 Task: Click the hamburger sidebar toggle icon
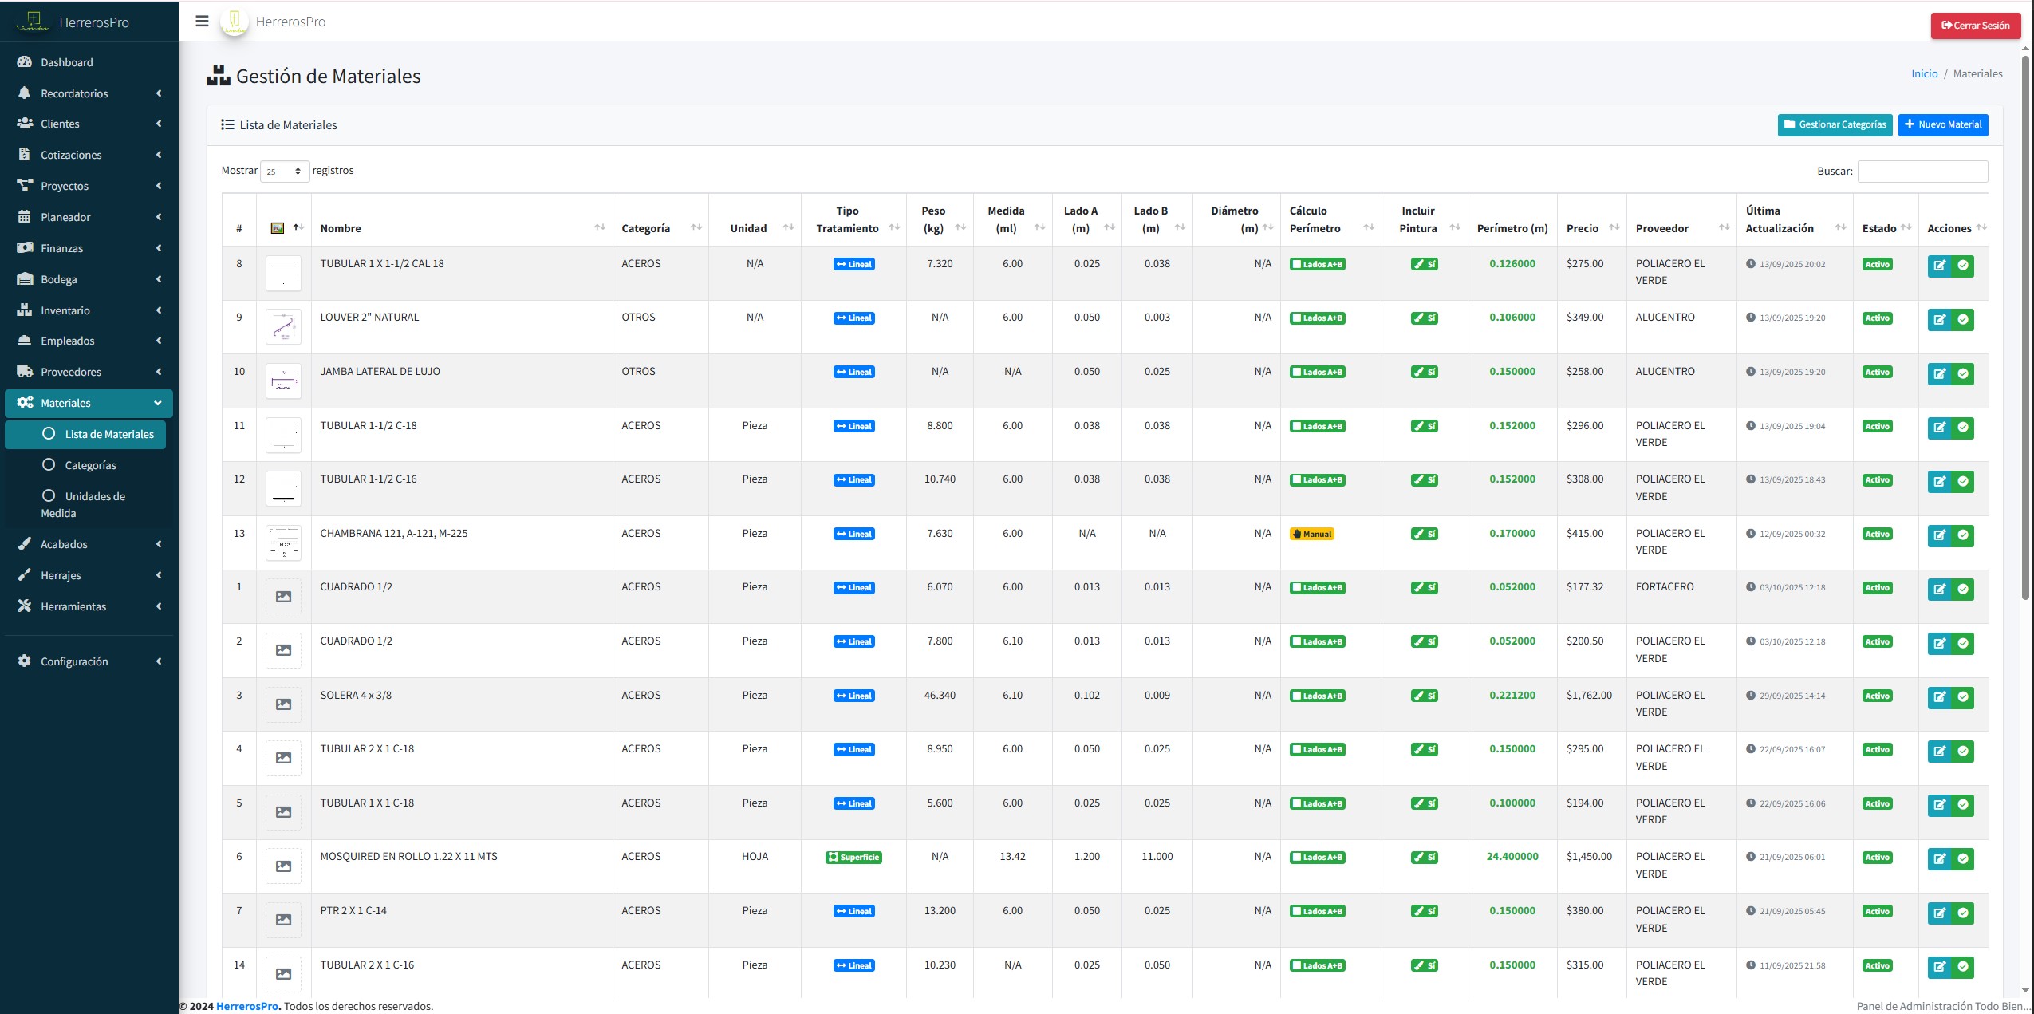pos(202,22)
